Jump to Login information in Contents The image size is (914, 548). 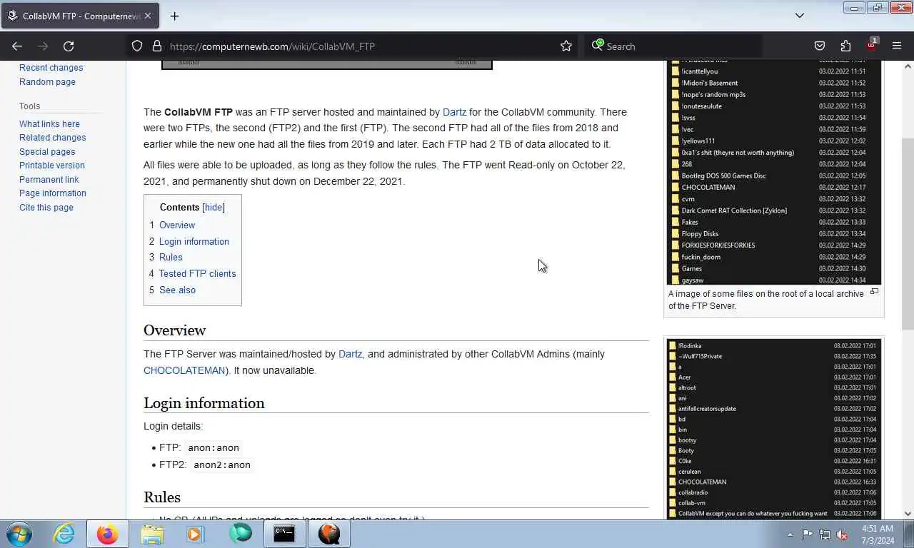(x=194, y=242)
